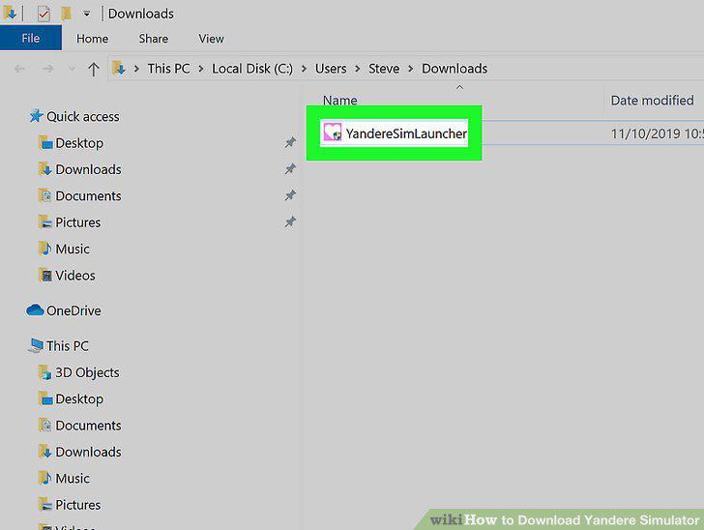704x530 pixels.
Task: Select OneDrive in the navigation pane
Action: 73,310
